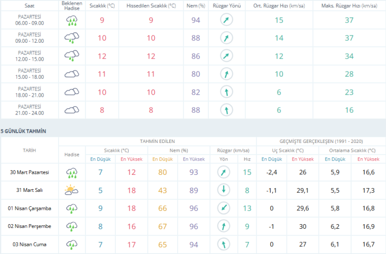The width and height of the screenshot is (386, 254).
Task: Select the cloud icon for 21.00 - 24.00
Action: coord(72,110)
